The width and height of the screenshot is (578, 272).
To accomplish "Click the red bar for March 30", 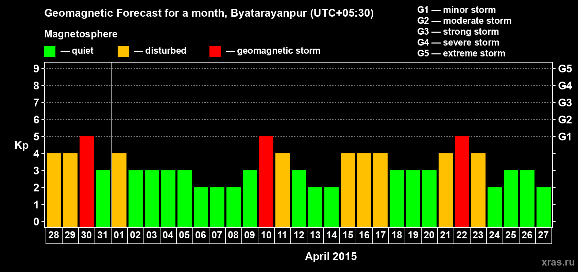I will [x=87, y=182].
